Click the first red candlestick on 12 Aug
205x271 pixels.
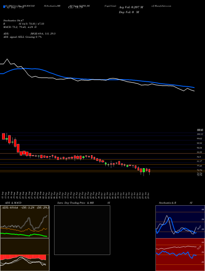(3, 136)
